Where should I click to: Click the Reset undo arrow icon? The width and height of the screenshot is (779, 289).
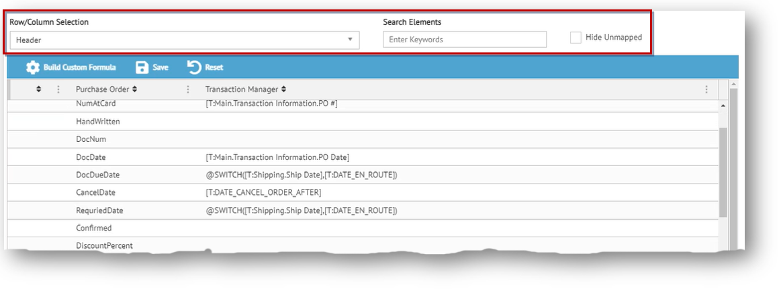click(194, 67)
